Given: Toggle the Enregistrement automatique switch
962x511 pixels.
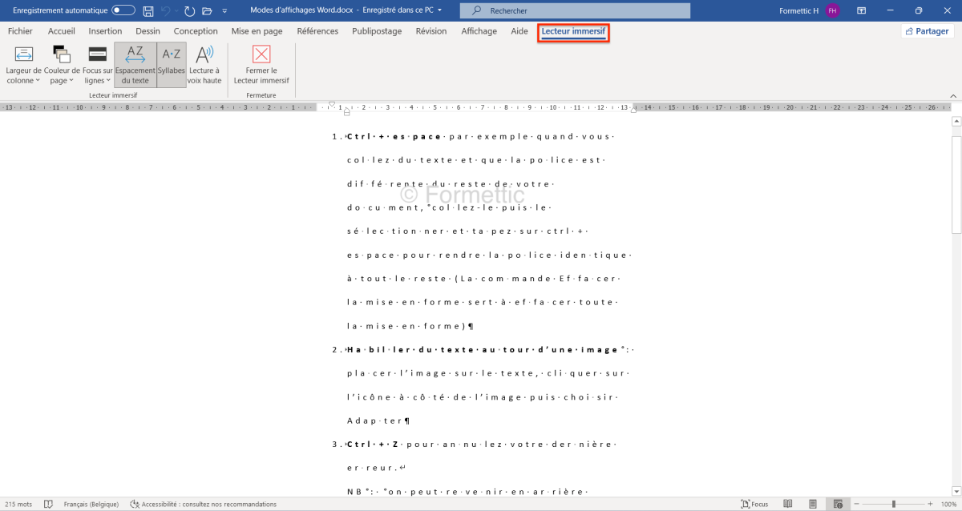Looking at the screenshot, I should [123, 10].
